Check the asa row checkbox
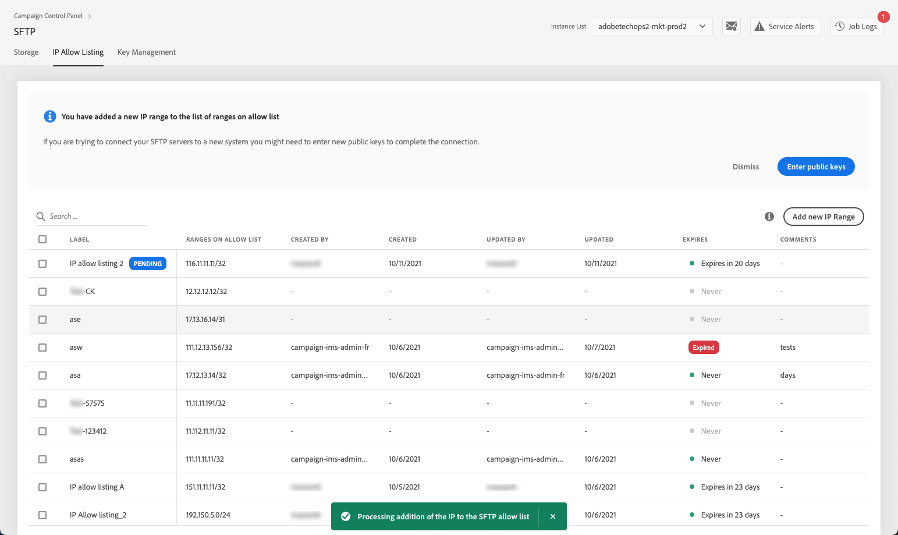The width and height of the screenshot is (898, 535). [42, 375]
